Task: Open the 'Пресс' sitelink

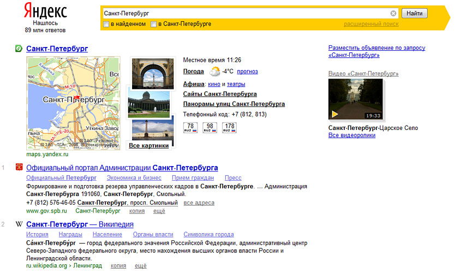Action: 233,177
